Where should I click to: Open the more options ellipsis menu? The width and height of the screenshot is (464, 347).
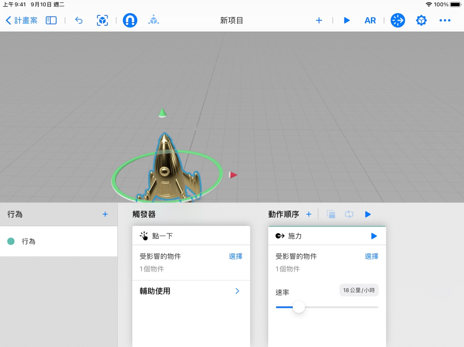tap(445, 20)
